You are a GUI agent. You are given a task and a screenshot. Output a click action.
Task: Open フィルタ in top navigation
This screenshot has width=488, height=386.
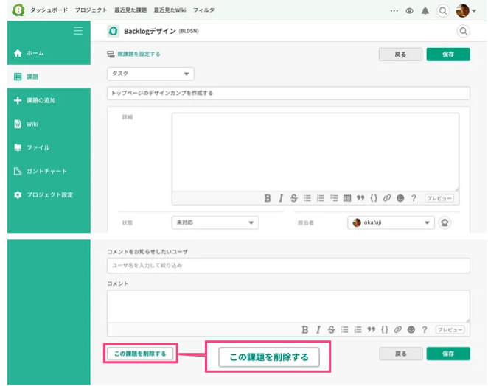(203, 10)
